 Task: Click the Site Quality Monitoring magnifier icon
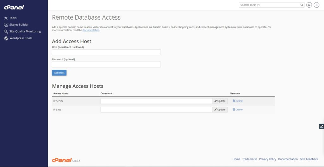pyautogui.click(x=6, y=32)
